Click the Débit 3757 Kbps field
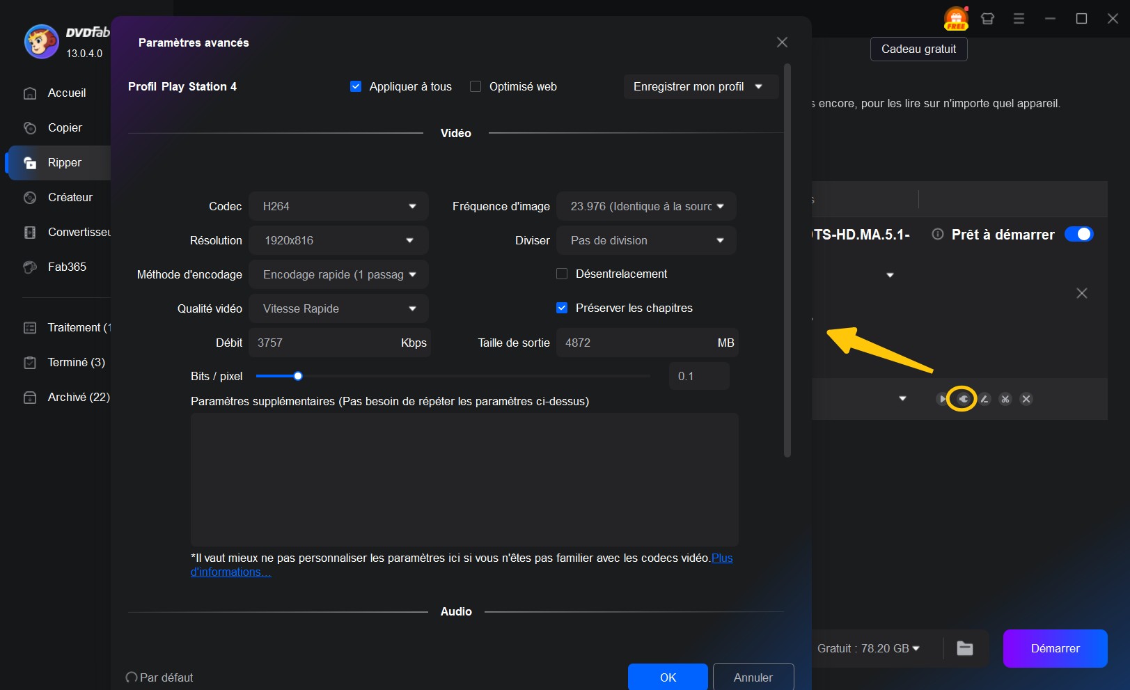 [340, 343]
